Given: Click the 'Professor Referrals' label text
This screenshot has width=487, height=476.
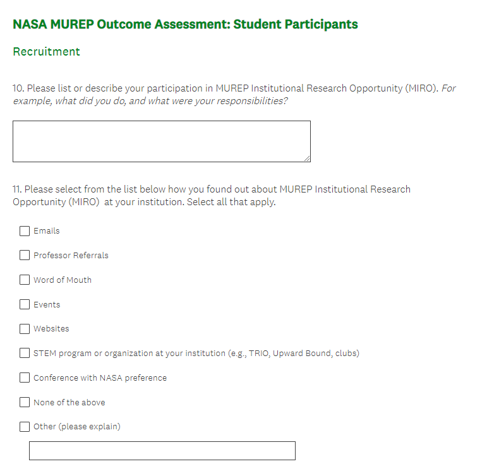Looking at the screenshot, I should tap(71, 256).
